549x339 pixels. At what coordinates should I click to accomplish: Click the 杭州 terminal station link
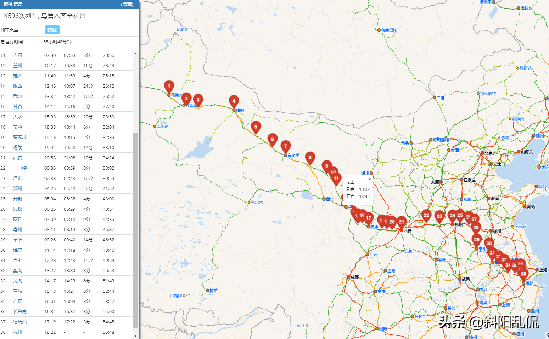coord(17,332)
